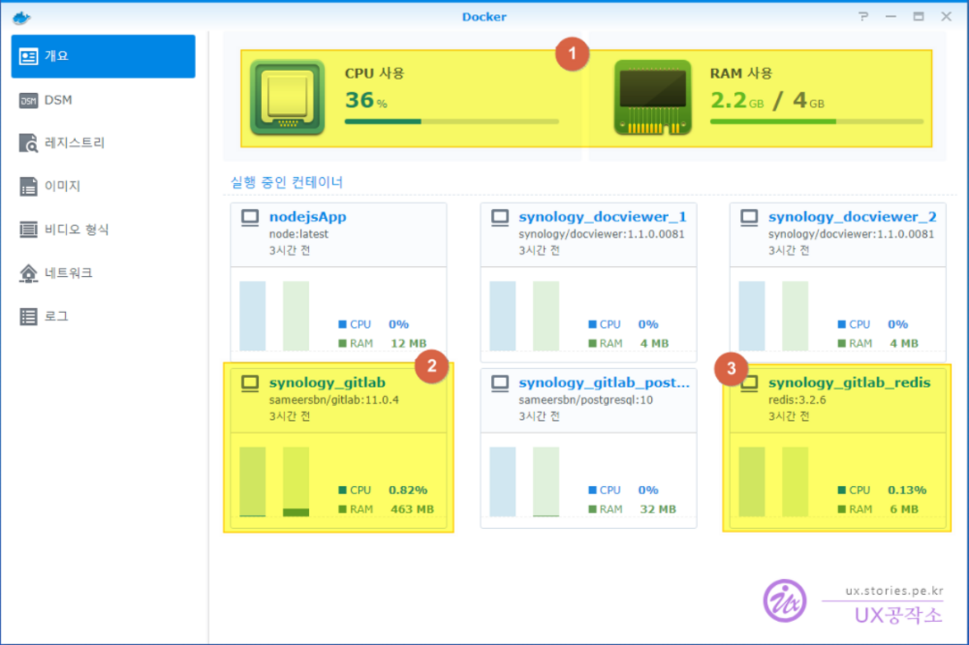Click the synology_docviewer_2 container name

[x=852, y=217]
